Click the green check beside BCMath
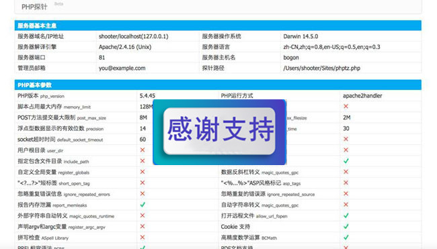This screenshot has width=437, height=249. click(346, 238)
